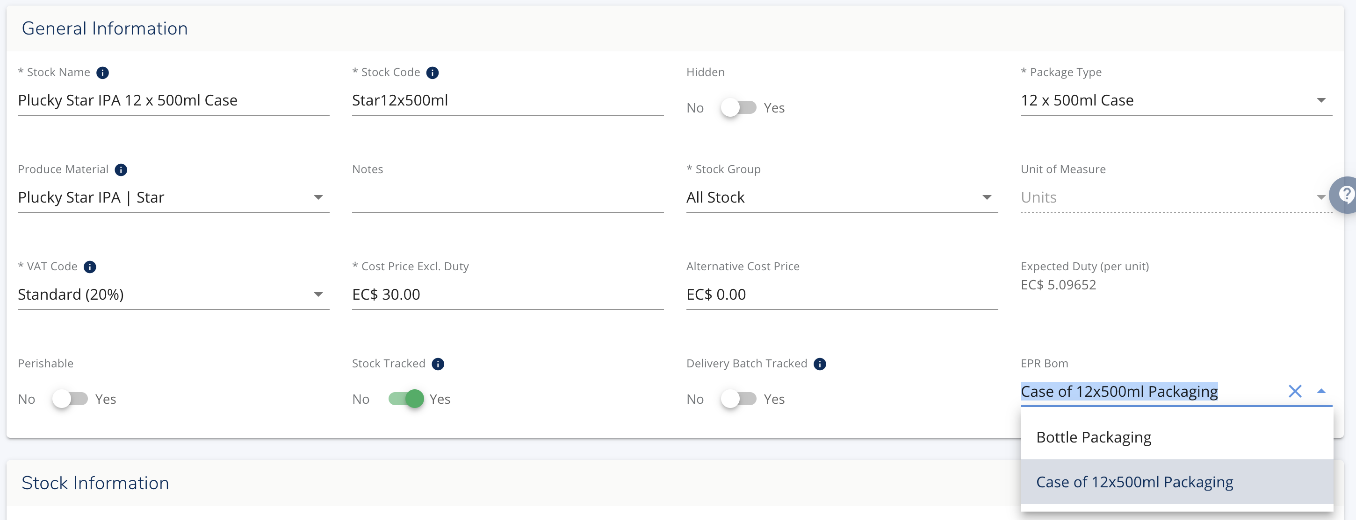
Task: Click the General Information heading
Action: (105, 28)
